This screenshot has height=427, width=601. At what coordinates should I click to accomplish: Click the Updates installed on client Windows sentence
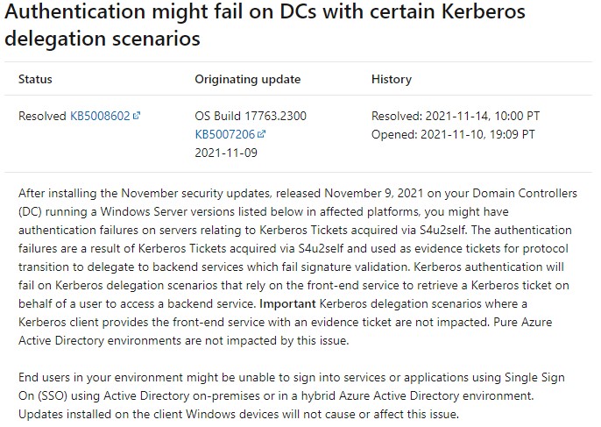(239, 415)
